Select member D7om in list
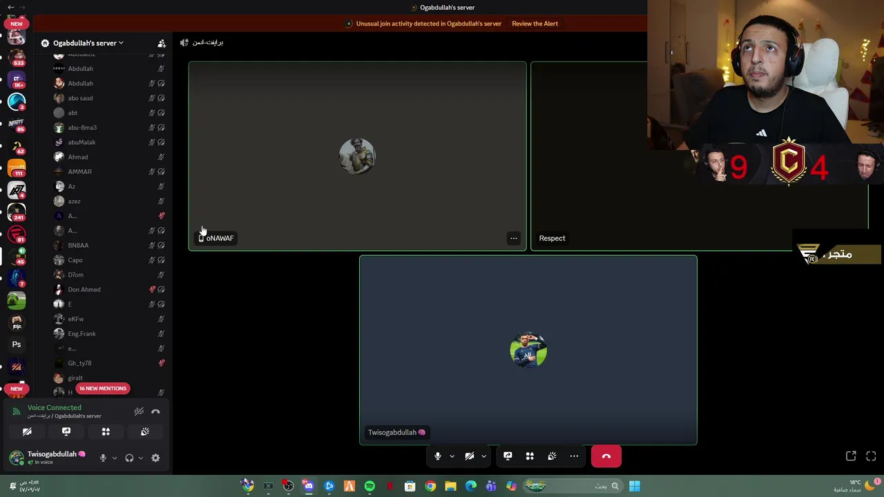The image size is (884, 497). click(109, 275)
